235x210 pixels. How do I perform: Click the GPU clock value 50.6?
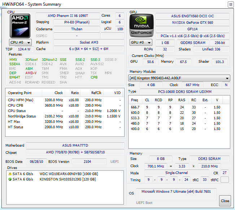tap(151, 62)
